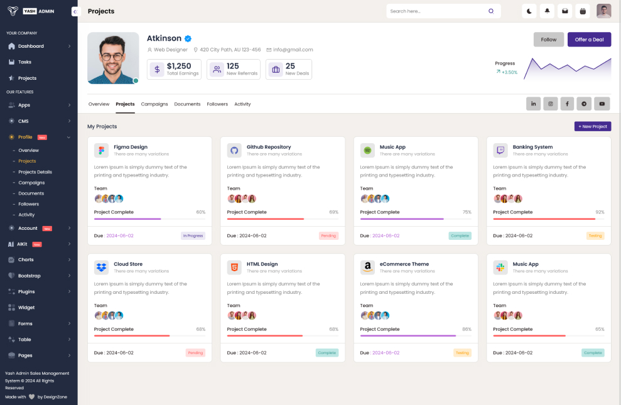This screenshot has height=405, width=621.
Task: Switch to the Overview tab
Action: 99,104
